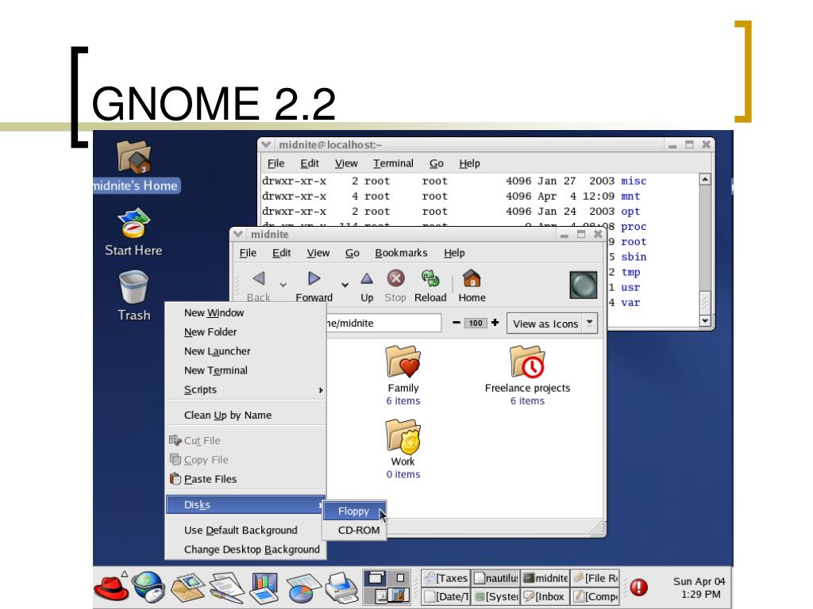Open the Back history dropdown arrow
This screenshot has width=813, height=609.
pyautogui.click(x=283, y=285)
